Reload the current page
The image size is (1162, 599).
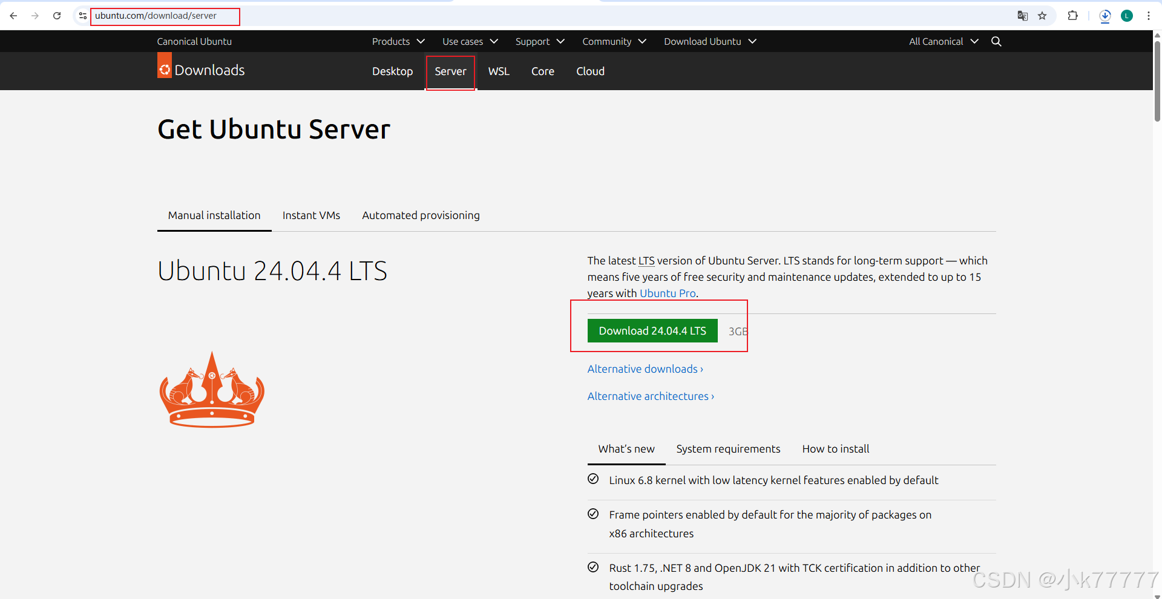point(57,16)
